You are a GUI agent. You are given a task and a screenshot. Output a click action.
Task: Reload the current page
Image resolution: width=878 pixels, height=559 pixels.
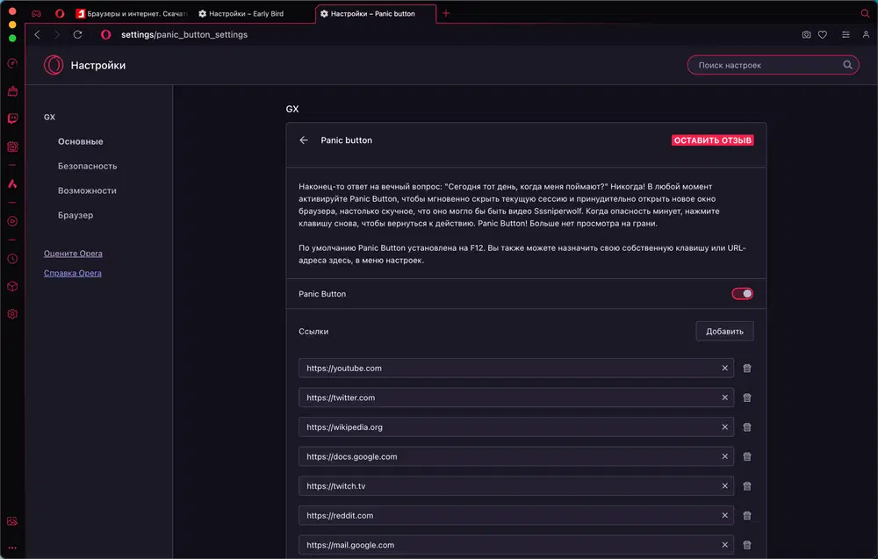(x=78, y=35)
